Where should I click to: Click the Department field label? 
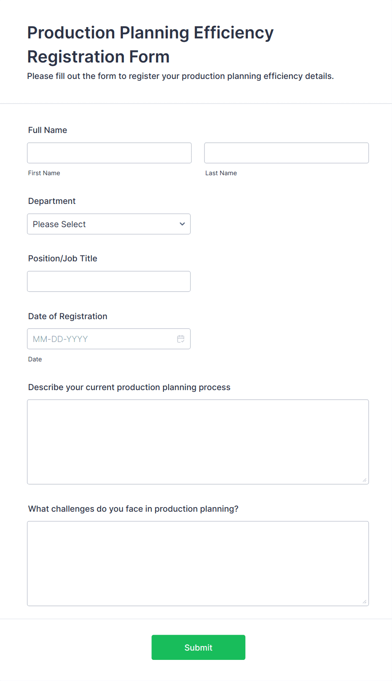52,201
